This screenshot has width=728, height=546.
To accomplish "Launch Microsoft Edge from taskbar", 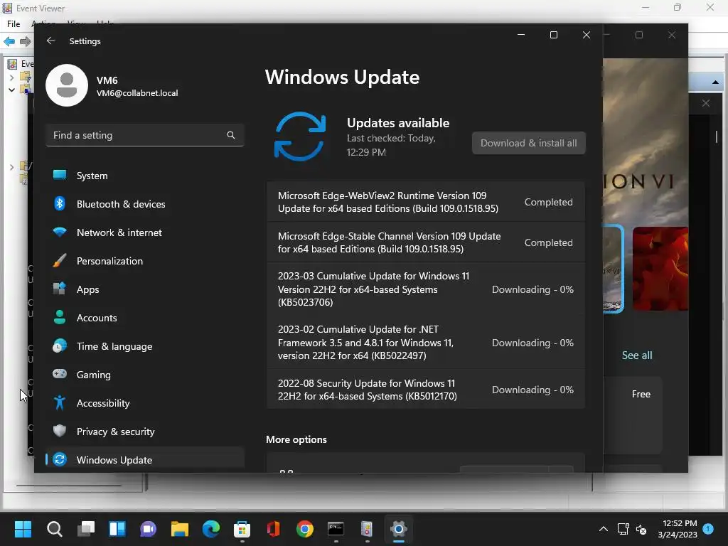I will coord(210,529).
